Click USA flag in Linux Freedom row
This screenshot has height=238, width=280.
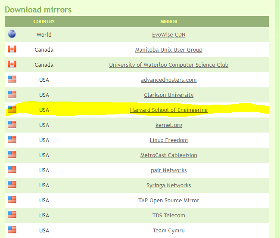pyautogui.click(x=12, y=139)
